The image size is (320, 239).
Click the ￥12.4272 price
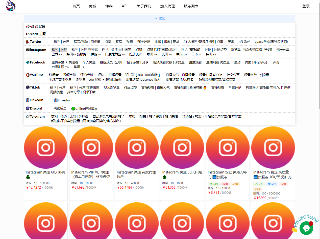coord(33,188)
